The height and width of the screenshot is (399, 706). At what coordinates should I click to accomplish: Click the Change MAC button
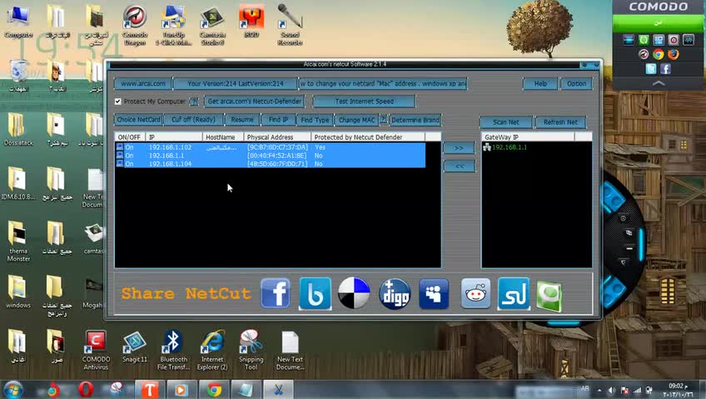[356, 120]
